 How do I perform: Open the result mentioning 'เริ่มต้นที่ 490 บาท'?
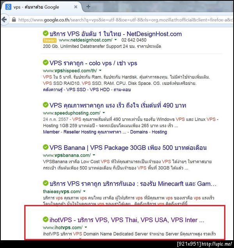click(118, 106)
